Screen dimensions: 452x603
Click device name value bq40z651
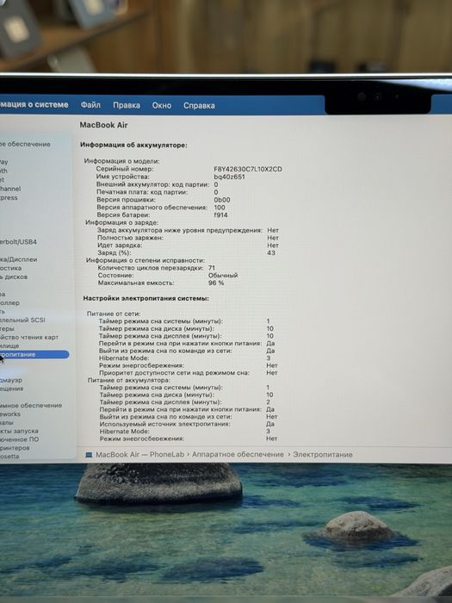[x=230, y=177]
